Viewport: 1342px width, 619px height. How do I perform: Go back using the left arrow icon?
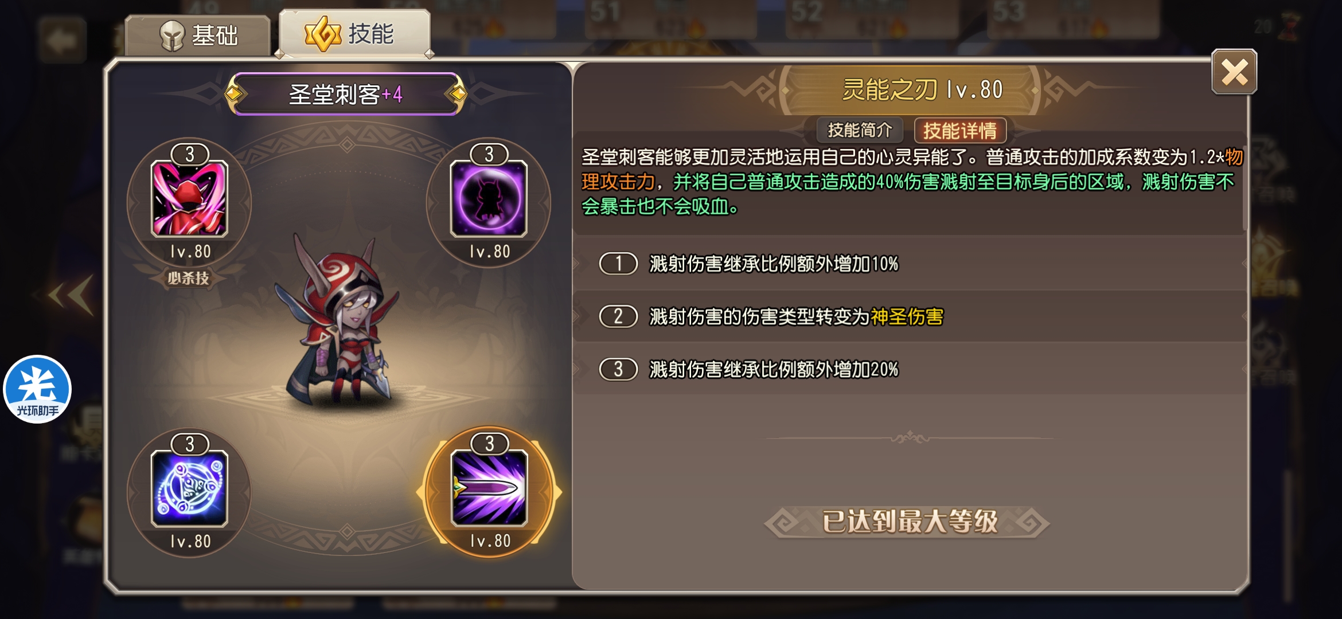63,41
